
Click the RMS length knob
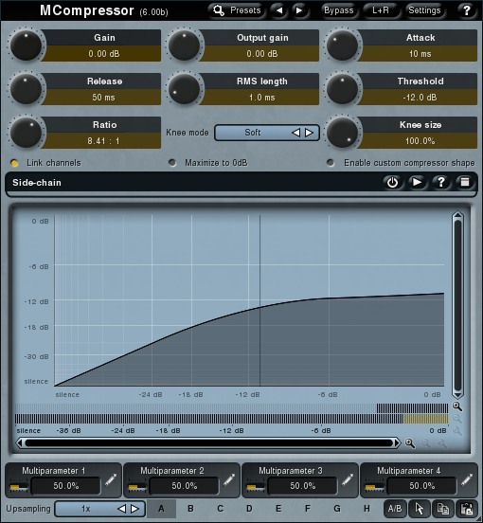[x=184, y=89]
